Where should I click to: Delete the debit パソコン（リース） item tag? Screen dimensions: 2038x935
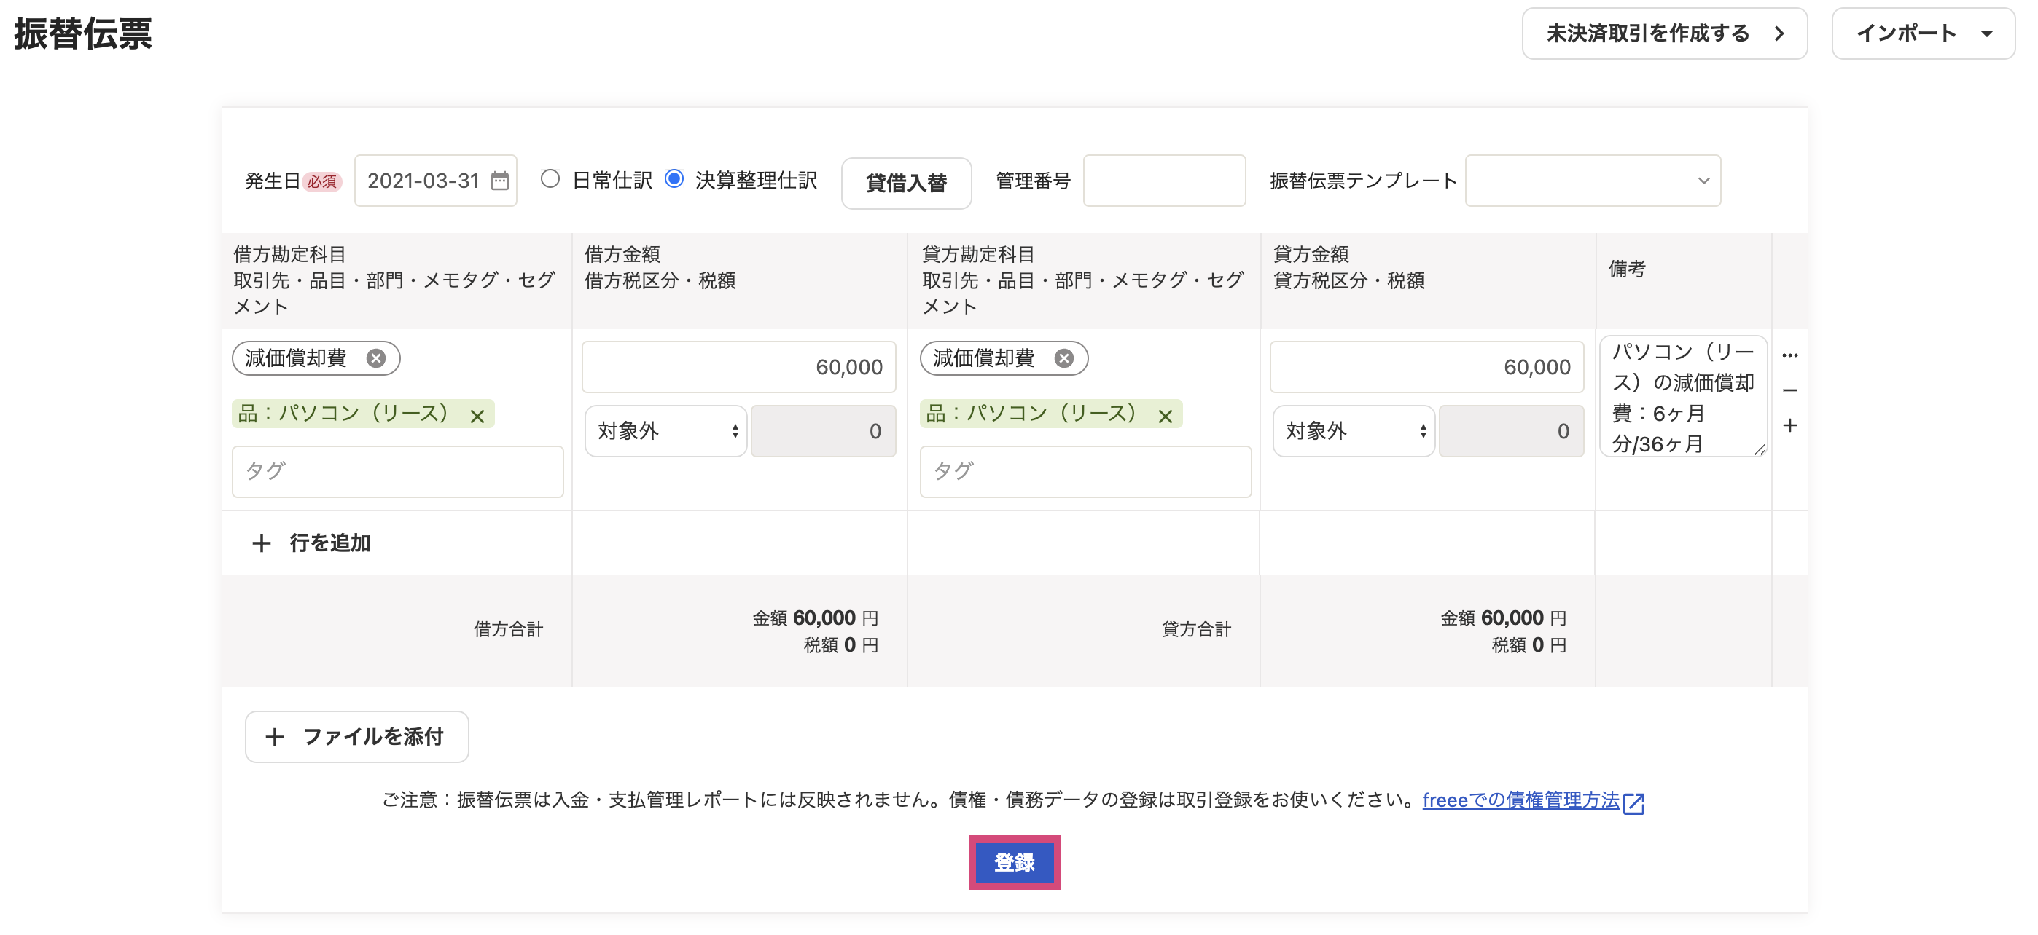tap(477, 417)
